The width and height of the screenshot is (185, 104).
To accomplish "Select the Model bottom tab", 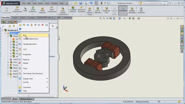I will point(15,99).
